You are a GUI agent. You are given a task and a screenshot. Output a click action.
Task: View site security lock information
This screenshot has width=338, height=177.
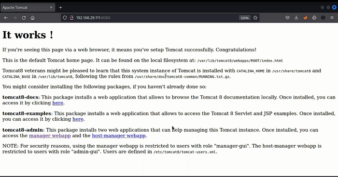[72, 18]
